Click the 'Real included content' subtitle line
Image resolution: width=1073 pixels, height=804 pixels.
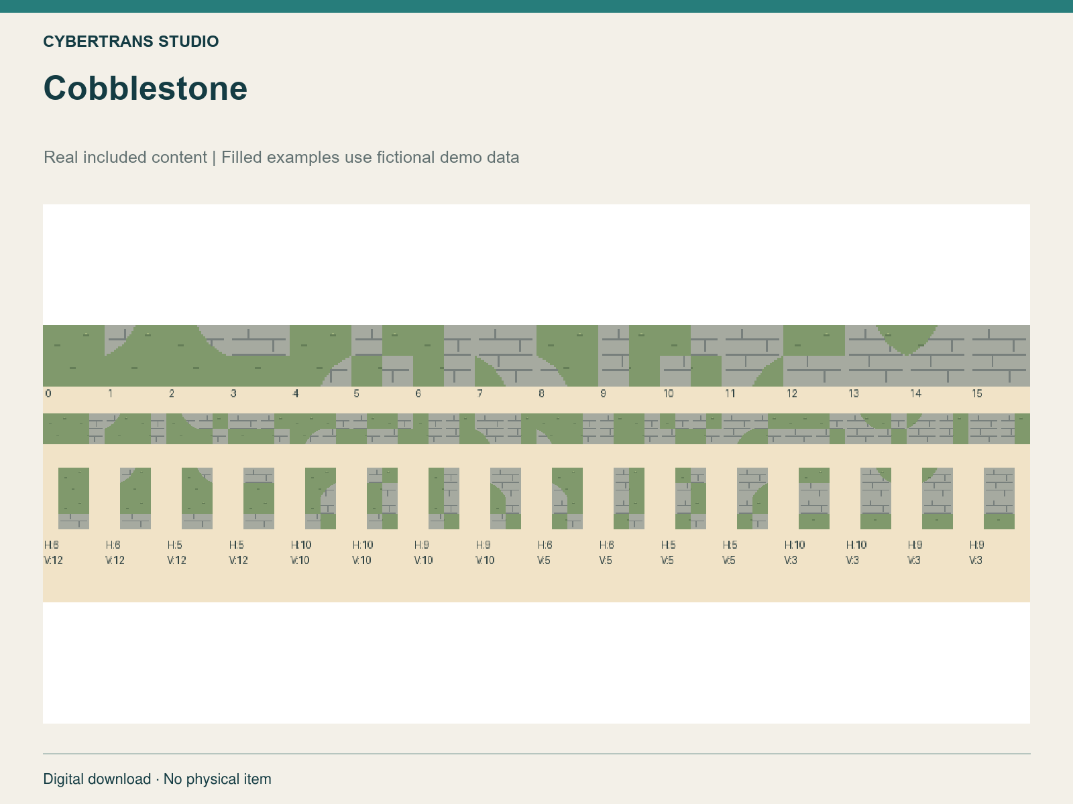tap(282, 157)
